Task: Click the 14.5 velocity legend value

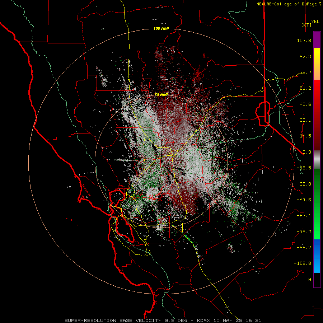Action: (305, 136)
